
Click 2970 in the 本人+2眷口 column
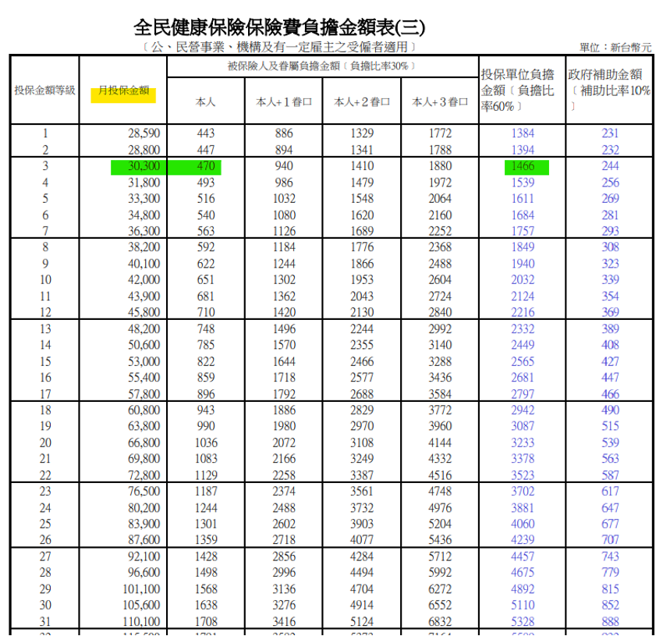click(362, 426)
